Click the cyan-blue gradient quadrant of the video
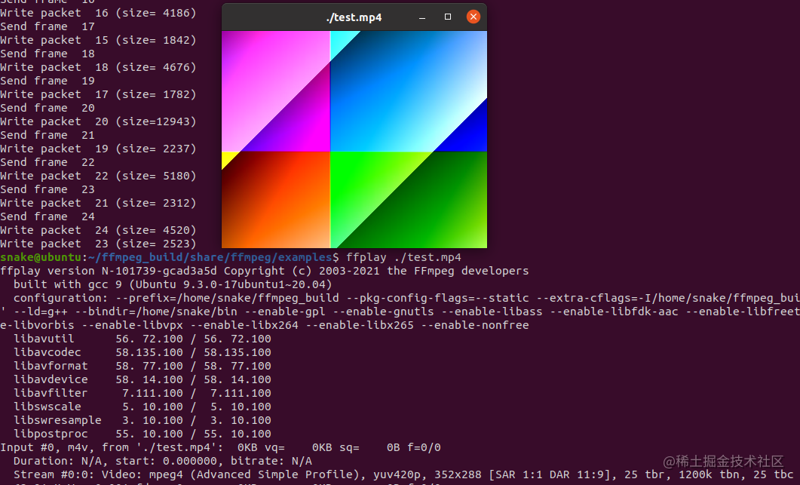 [407, 91]
